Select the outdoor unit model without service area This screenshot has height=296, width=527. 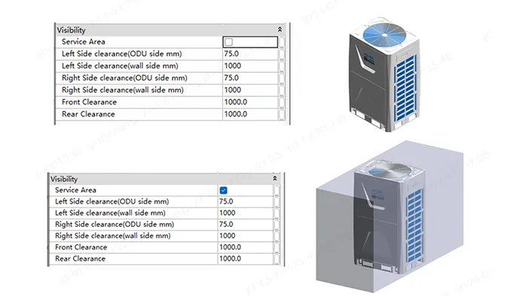tap(385, 74)
